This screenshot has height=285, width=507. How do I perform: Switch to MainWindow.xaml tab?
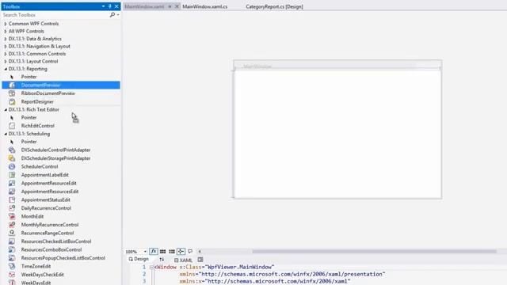tap(144, 6)
